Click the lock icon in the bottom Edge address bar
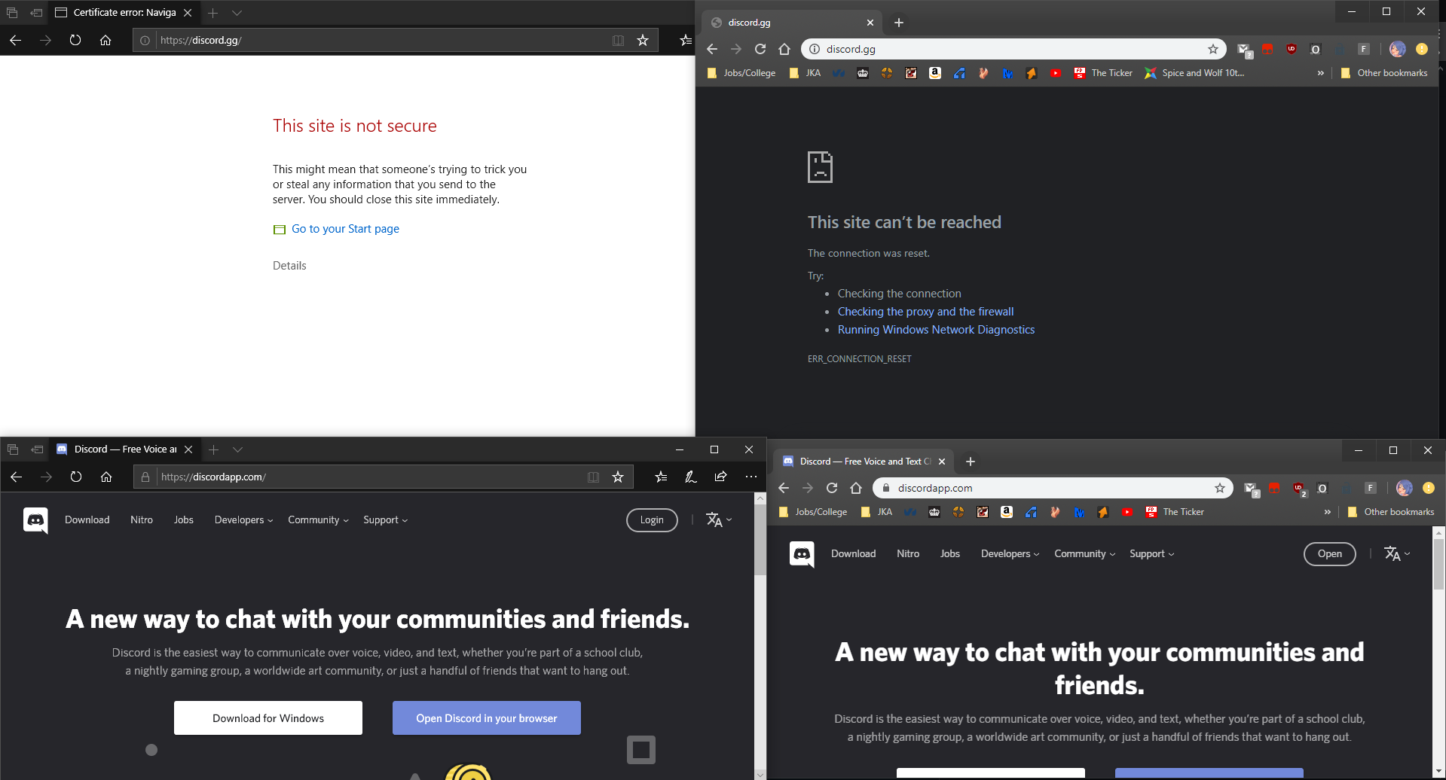Image resolution: width=1446 pixels, height=780 pixels. click(x=145, y=477)
